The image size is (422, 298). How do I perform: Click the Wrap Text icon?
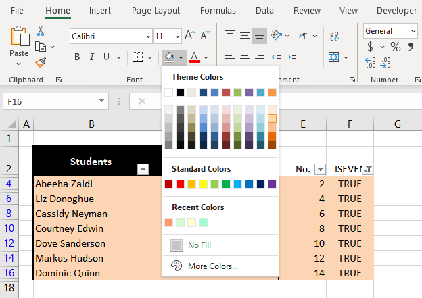pyautogui.click(x=335, y=36)
